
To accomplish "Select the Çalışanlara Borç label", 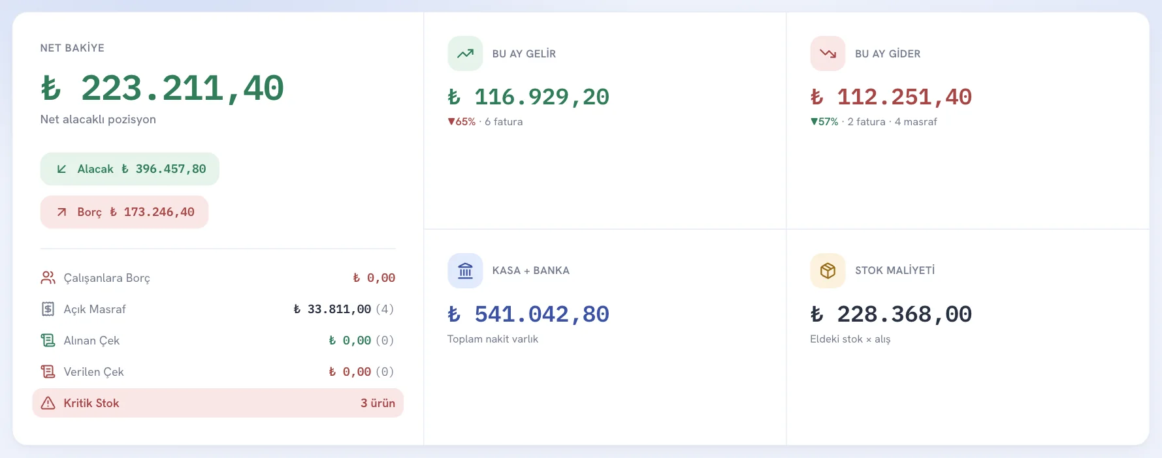I will click(107, 278).
